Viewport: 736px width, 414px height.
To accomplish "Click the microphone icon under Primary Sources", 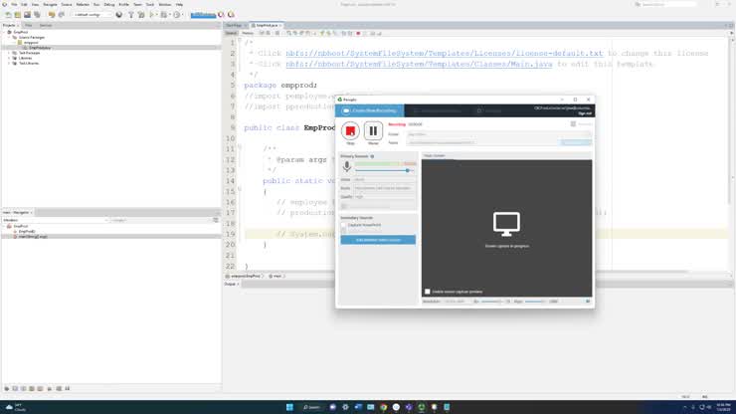I will point(347,167).
